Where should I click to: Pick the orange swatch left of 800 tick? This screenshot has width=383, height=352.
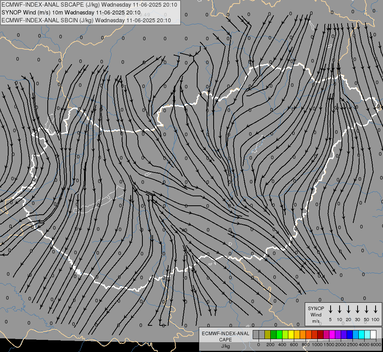click(303, 335)
